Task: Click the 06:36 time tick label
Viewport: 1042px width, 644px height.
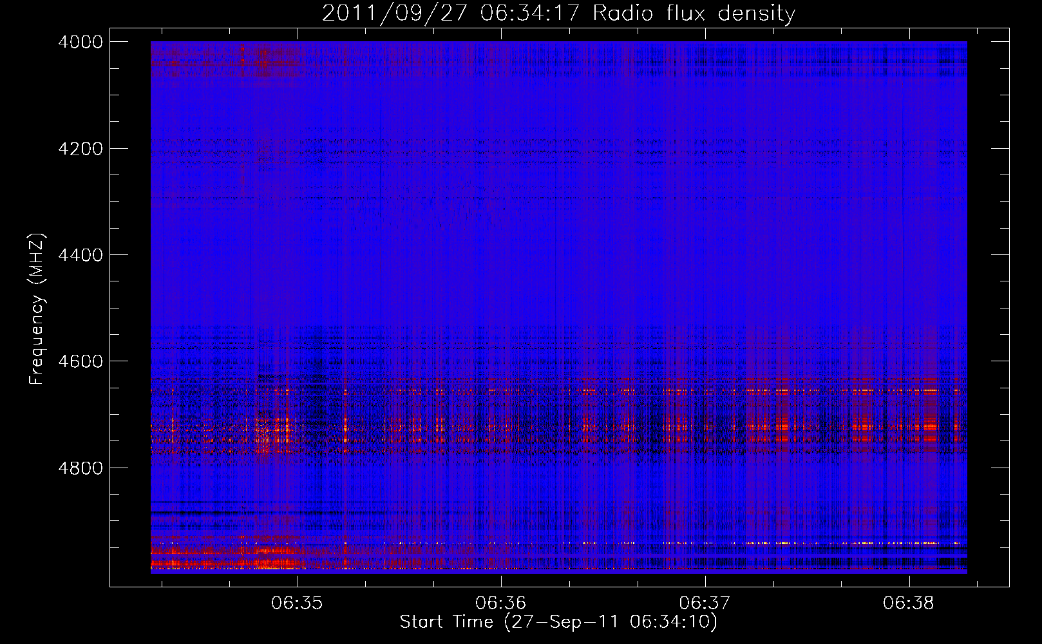Action: (x=501, y=603)
